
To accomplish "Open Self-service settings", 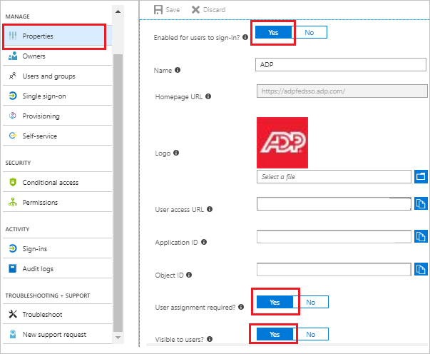I will click(x=57, y=136).
